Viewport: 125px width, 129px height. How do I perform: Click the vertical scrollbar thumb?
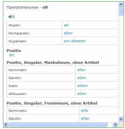click(x=121, y=11)
